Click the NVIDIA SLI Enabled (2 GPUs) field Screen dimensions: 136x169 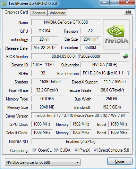[81, 142]
